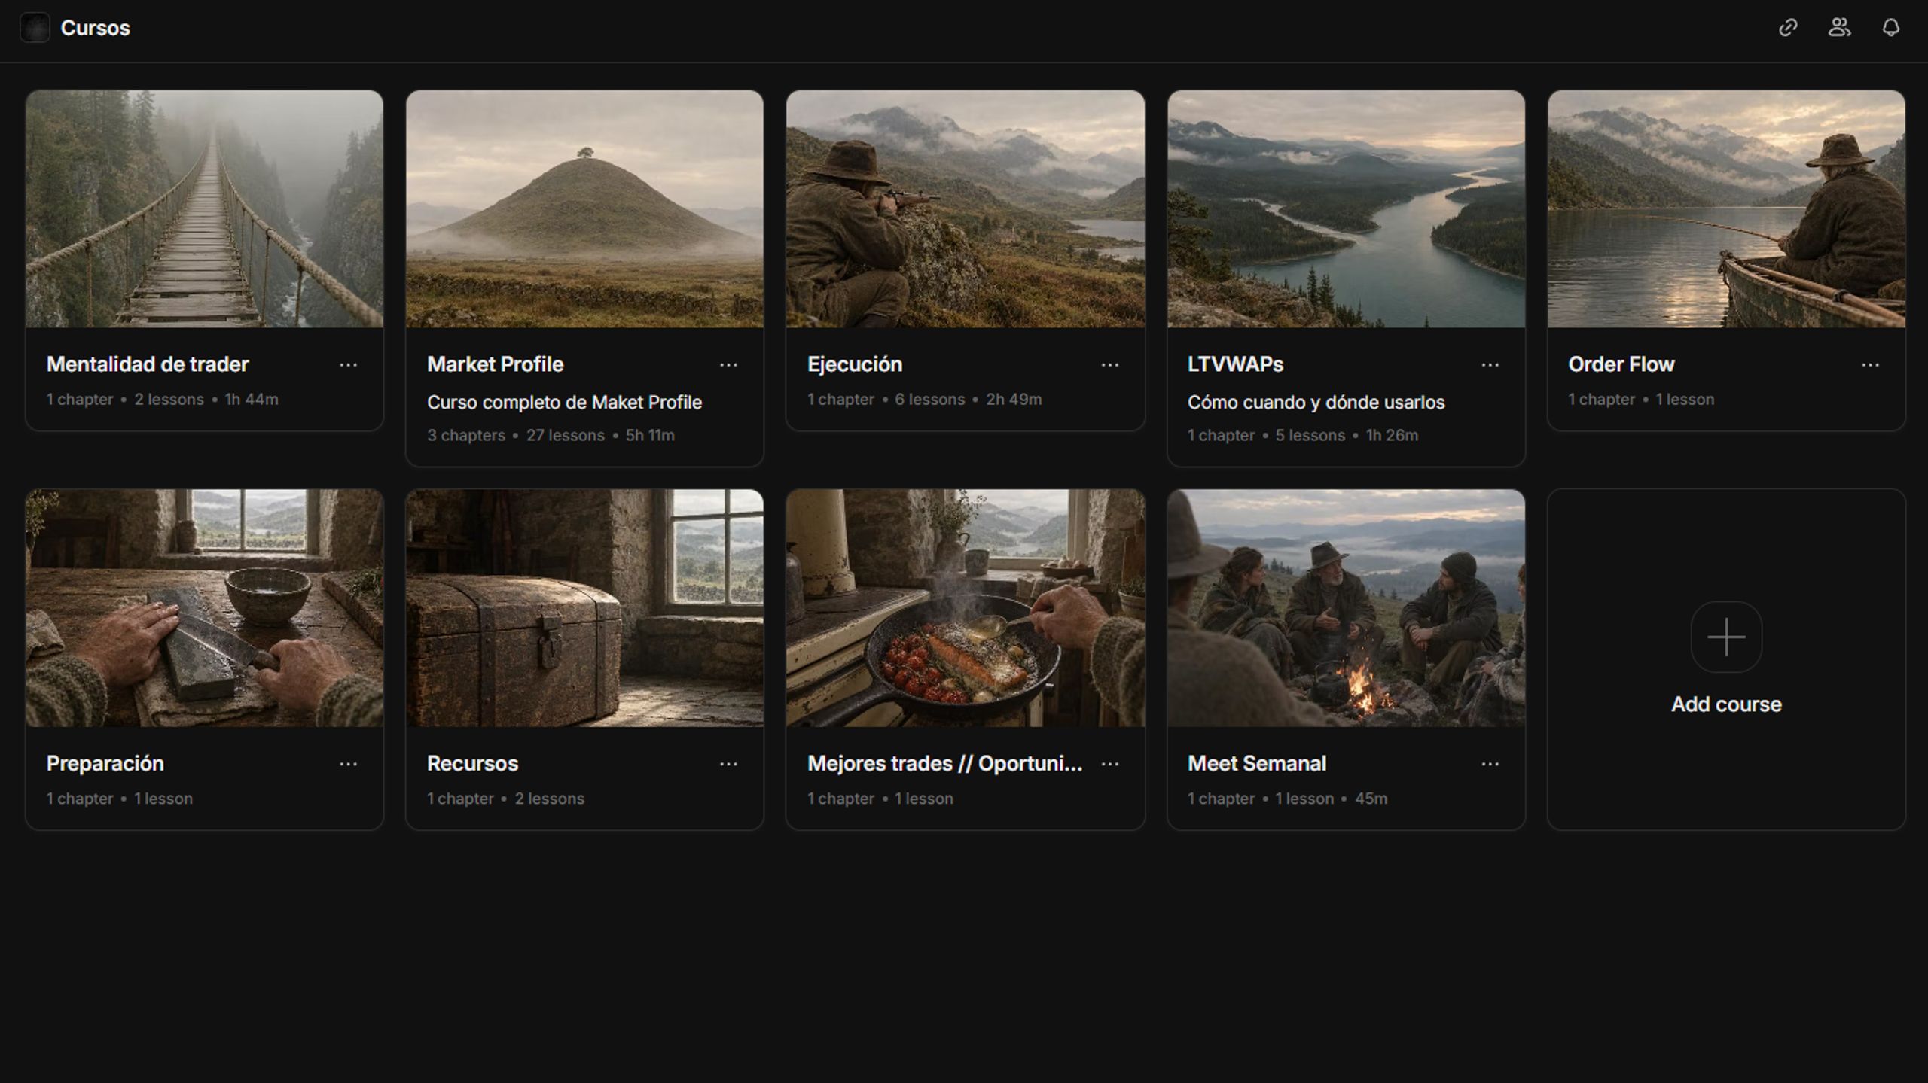The width and height of the screenshot is (1928, 1083).
Task: Open the Mejores trades cooking pan image
Action: (966, 608)
